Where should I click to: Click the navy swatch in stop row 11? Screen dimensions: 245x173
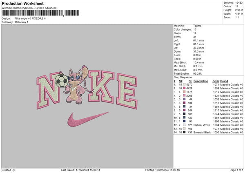click(x=185, y=121)
